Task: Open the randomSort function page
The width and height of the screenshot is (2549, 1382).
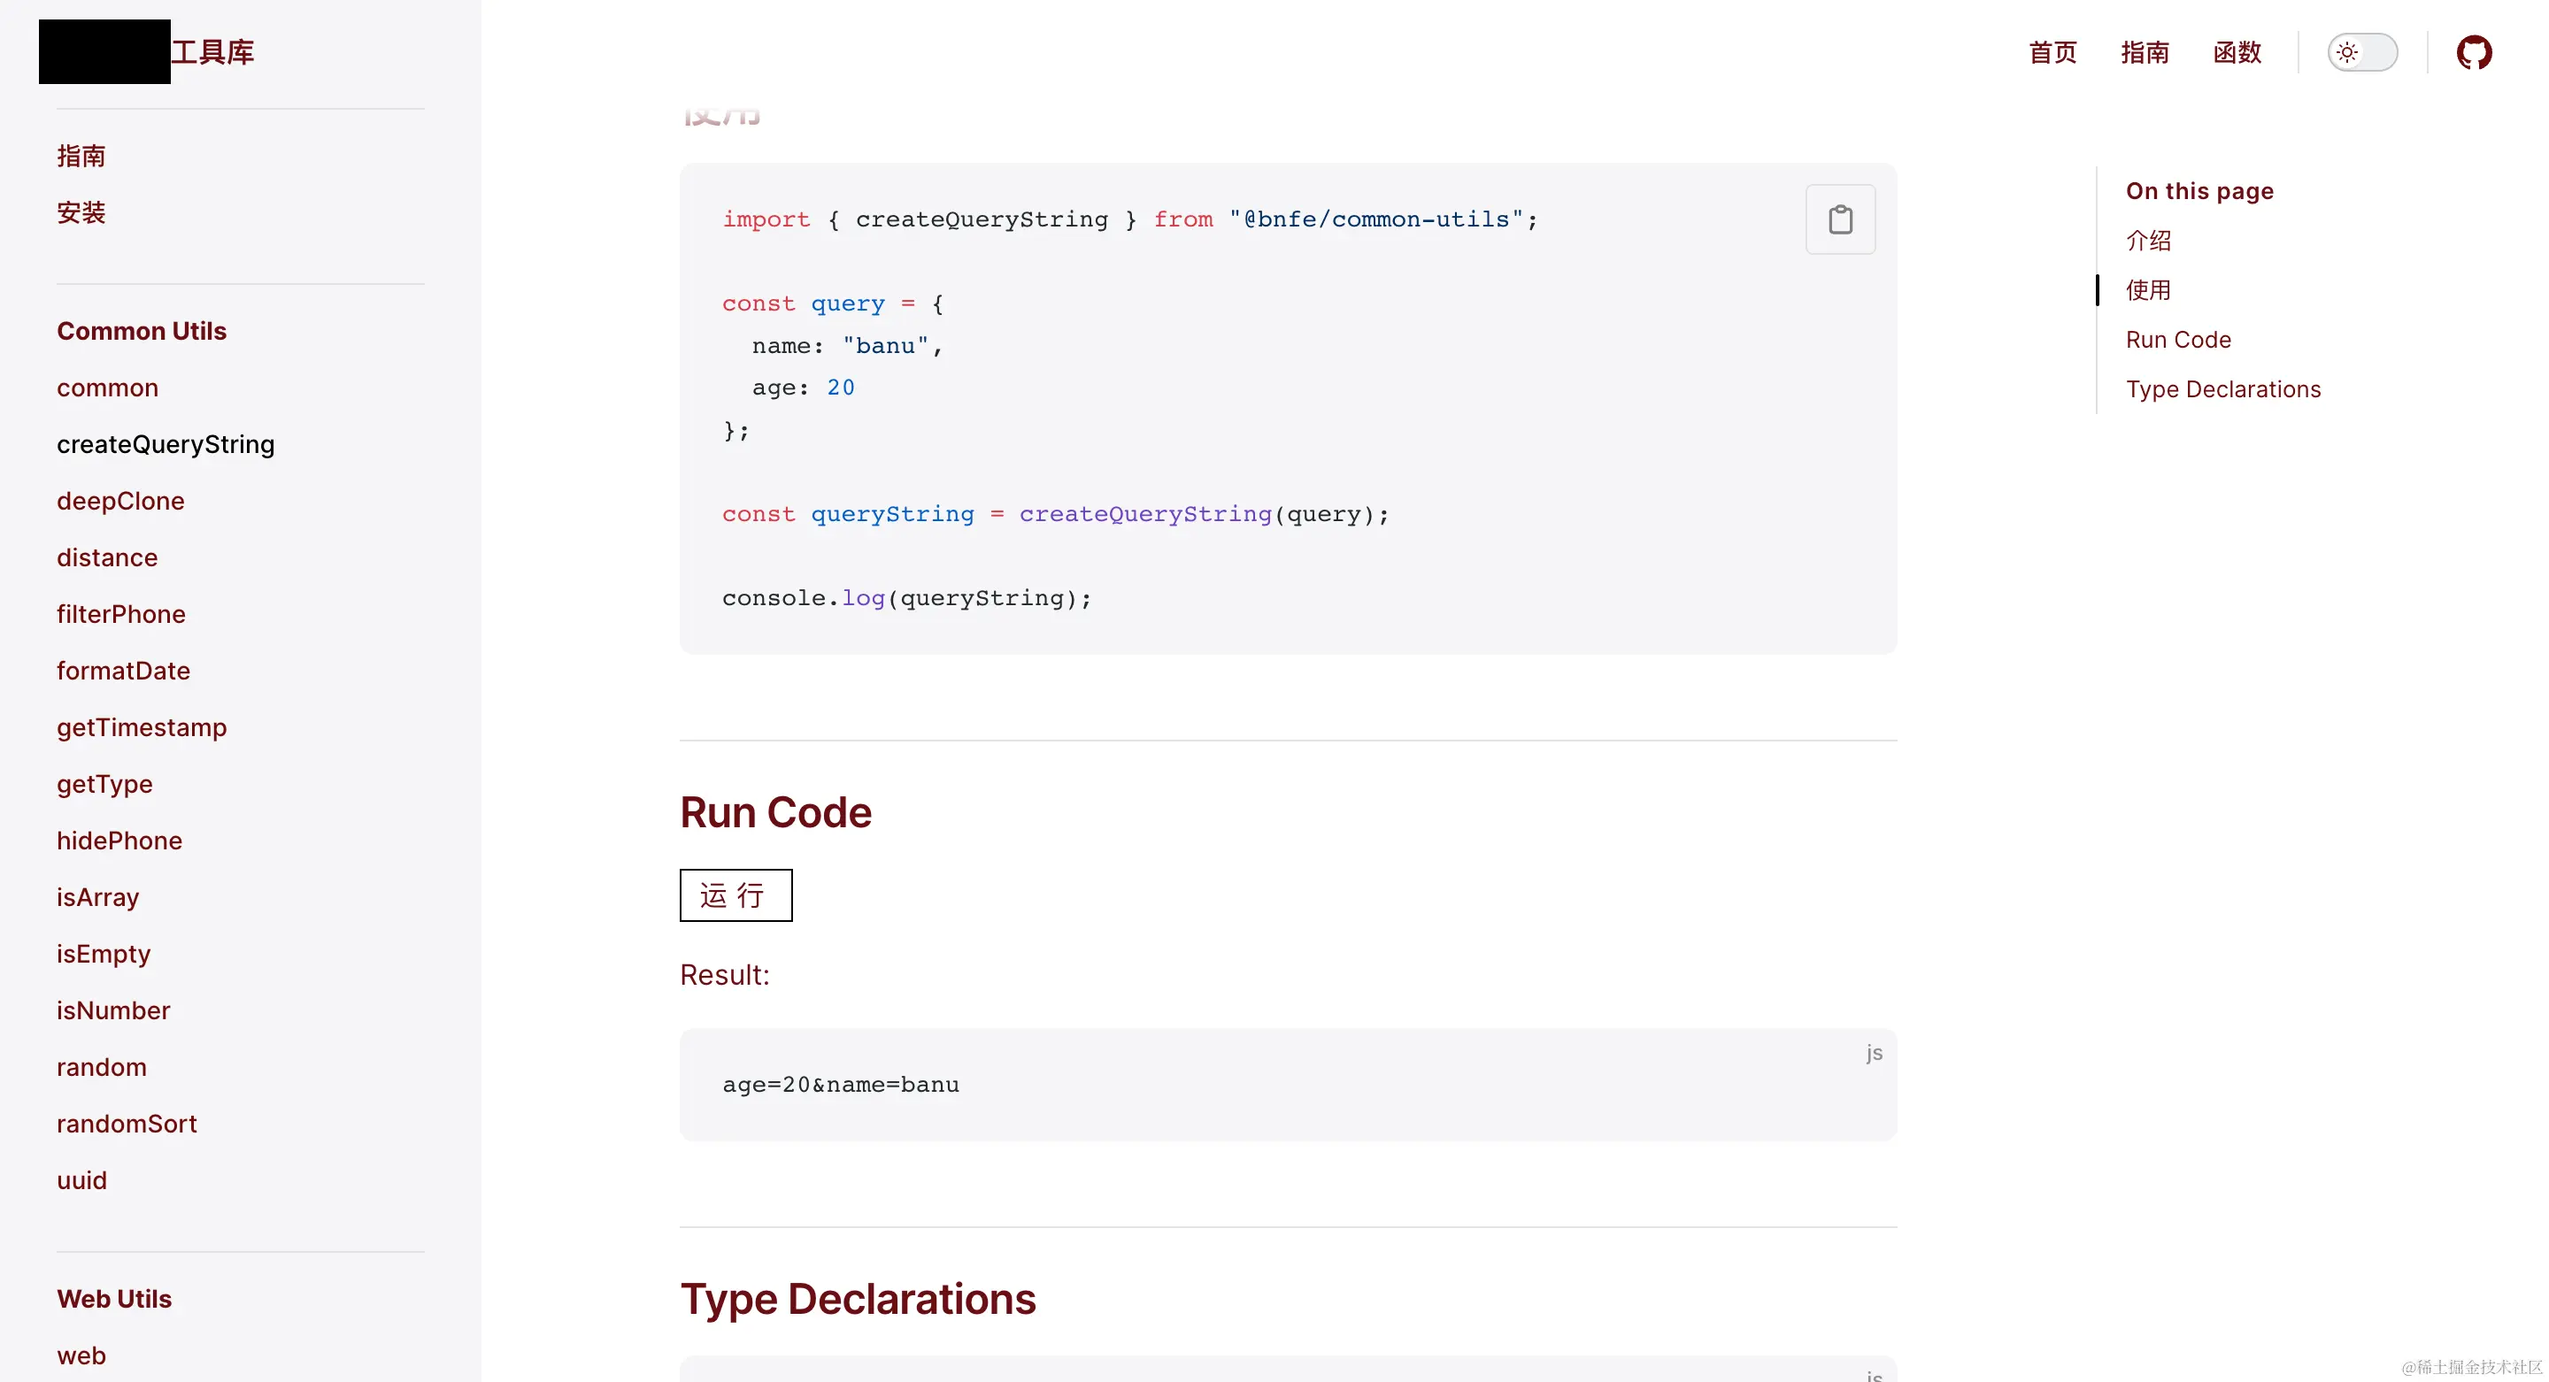Action: tap(127, 1124)
